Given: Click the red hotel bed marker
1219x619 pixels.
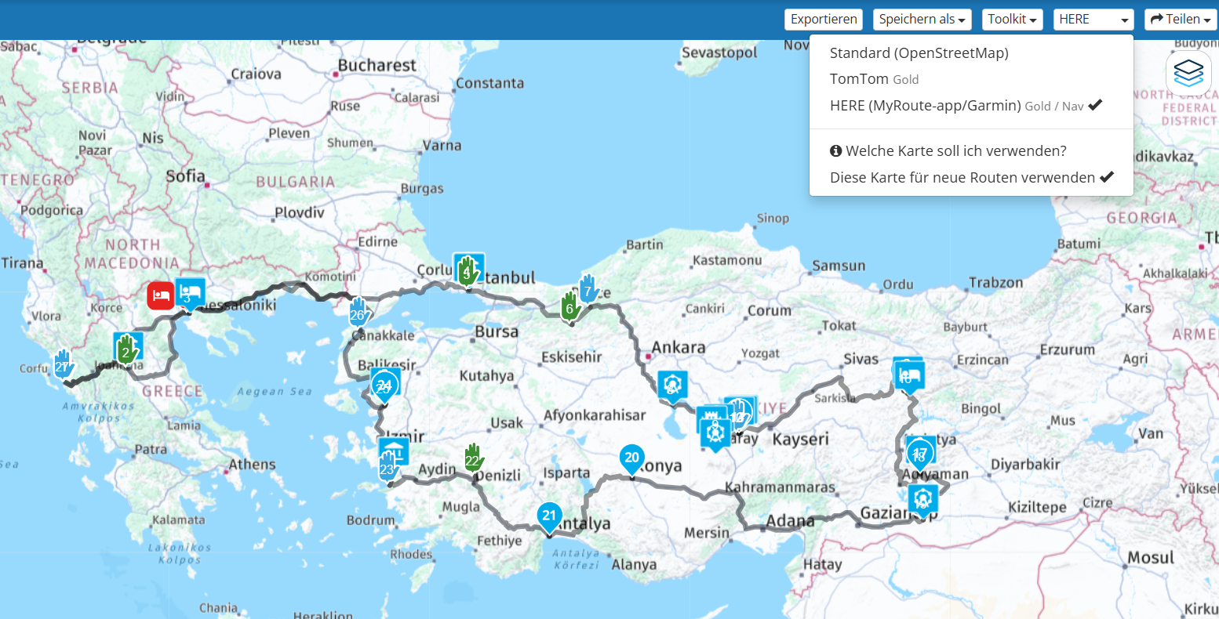Looking at the screenshot, I should click(x=161, y=295).
